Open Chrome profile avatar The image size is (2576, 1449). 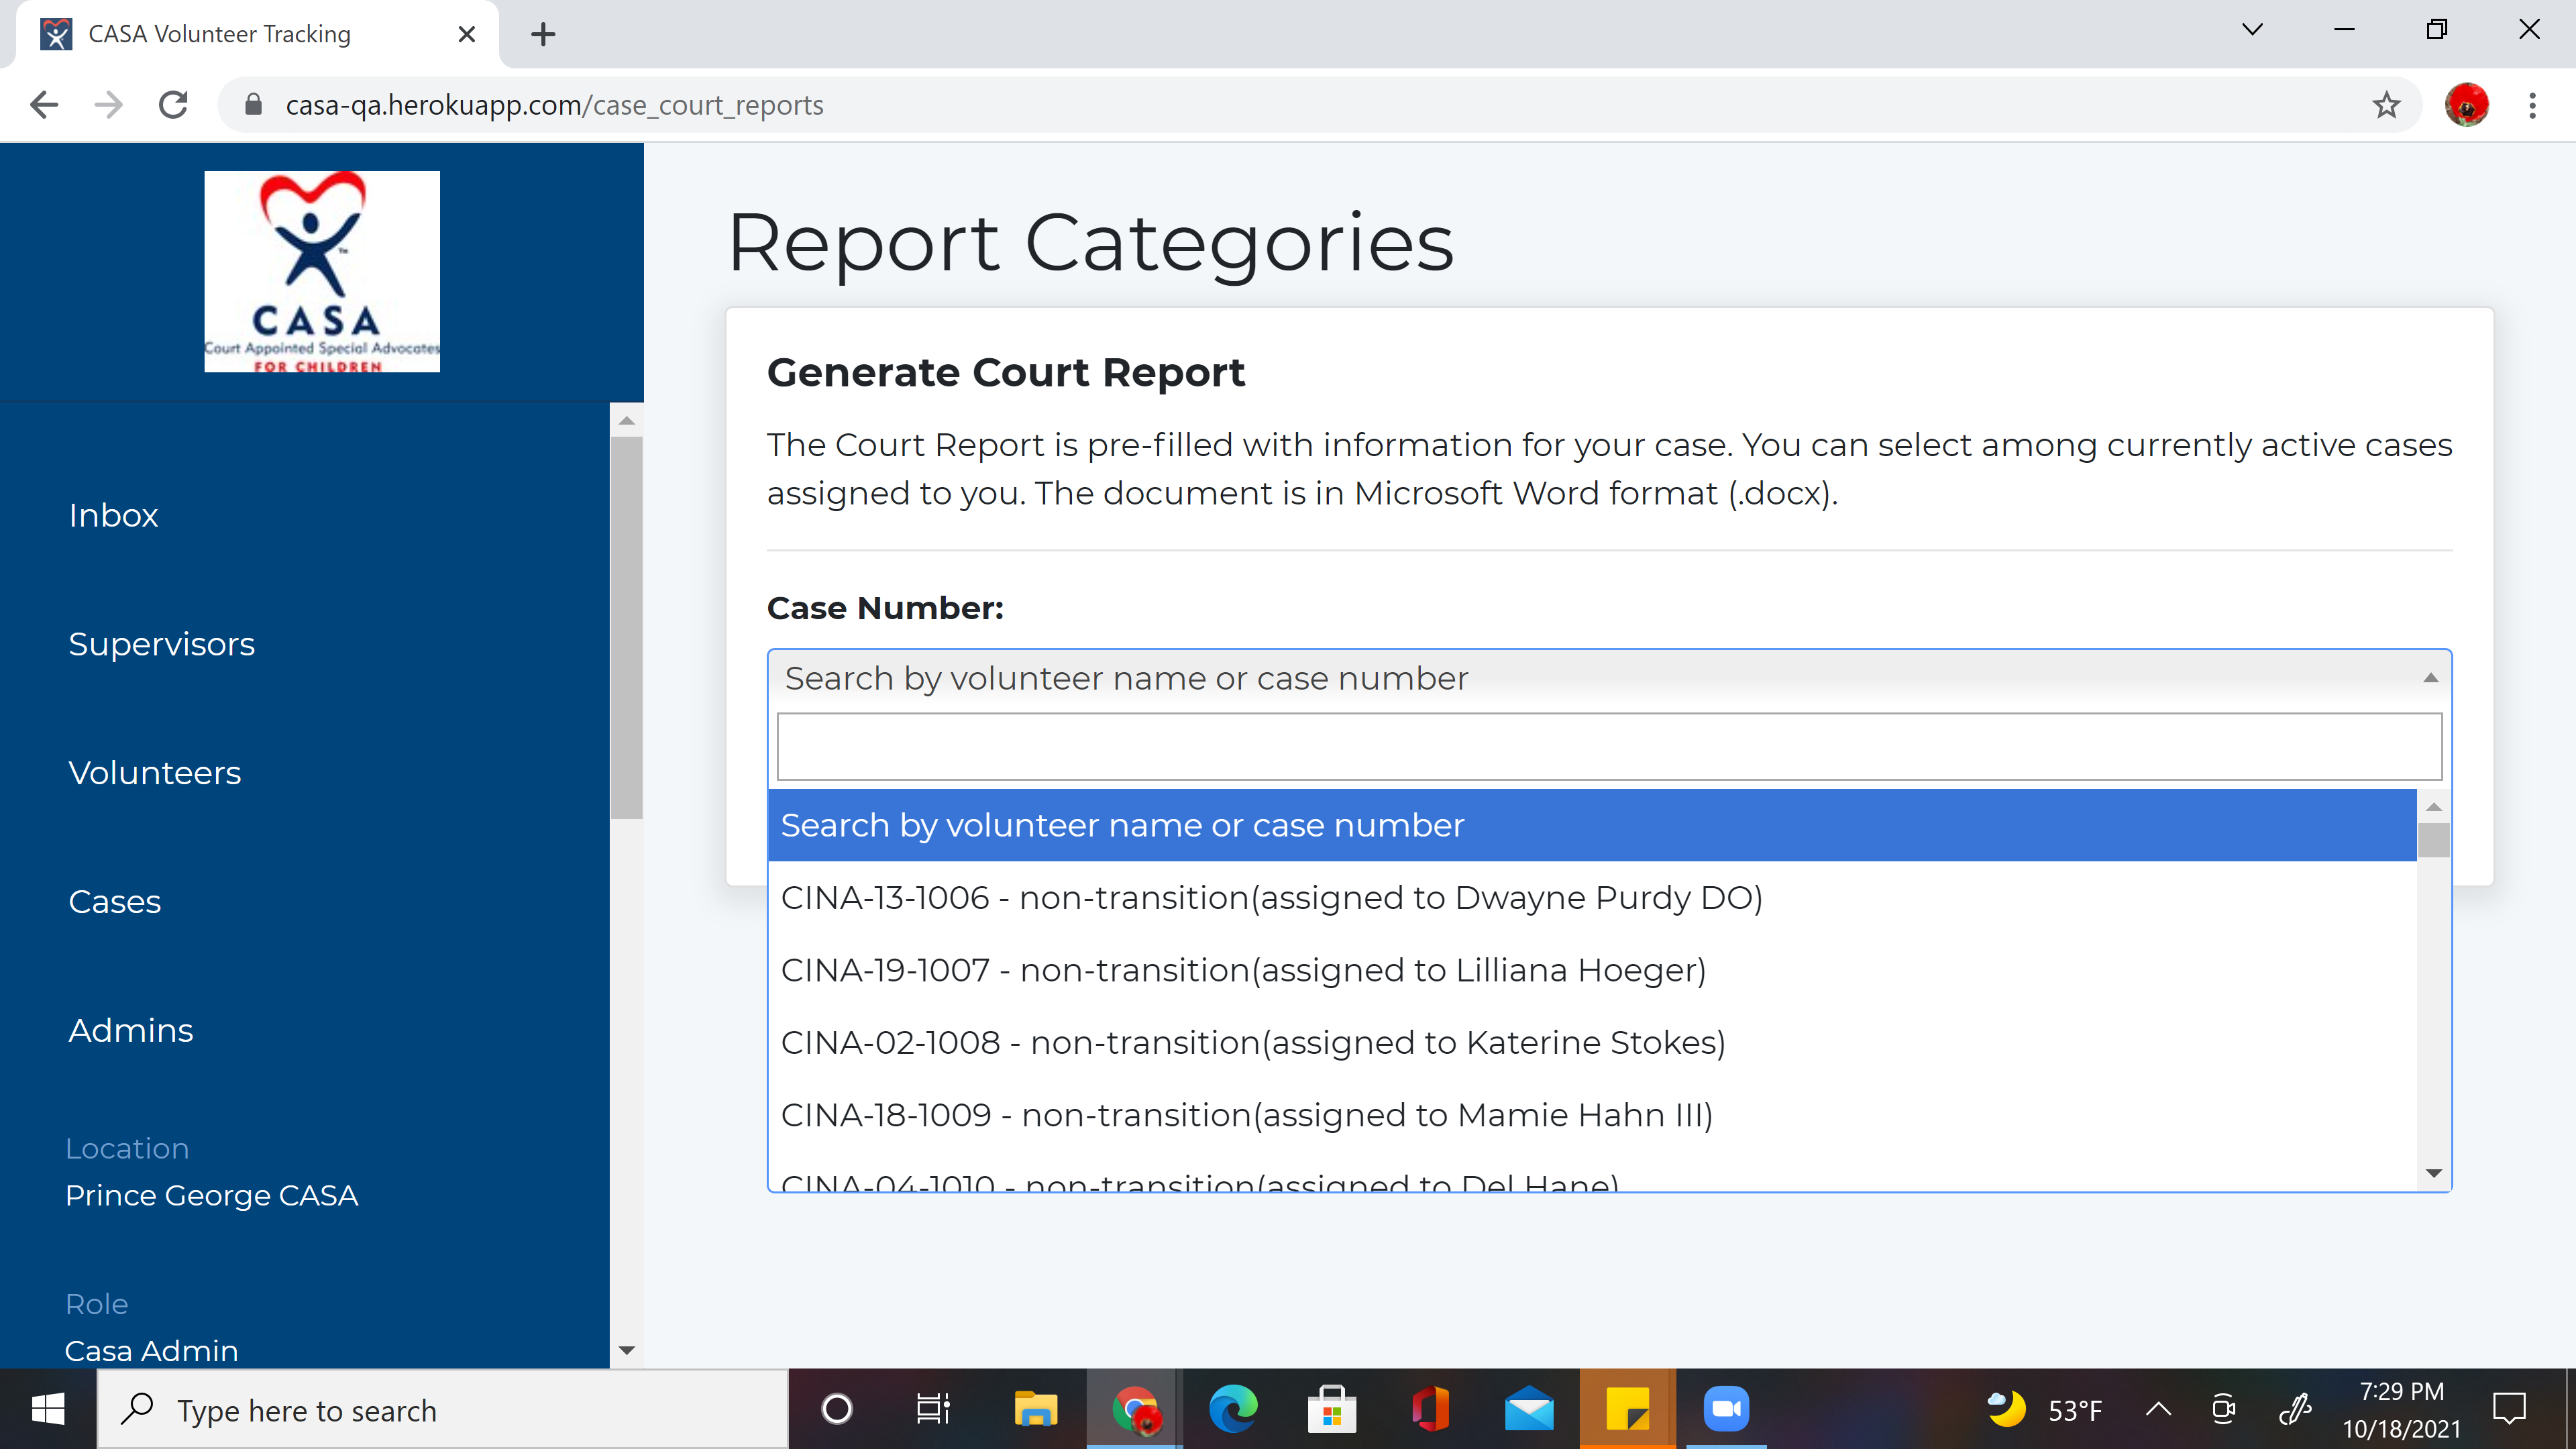[x=2466, y=105]
